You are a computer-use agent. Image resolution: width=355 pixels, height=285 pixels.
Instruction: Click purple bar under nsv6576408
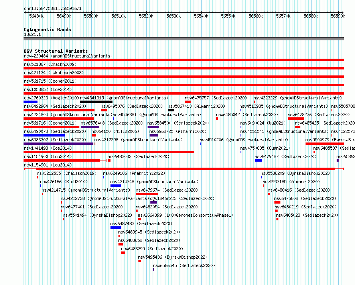click(x=90, y=127)
